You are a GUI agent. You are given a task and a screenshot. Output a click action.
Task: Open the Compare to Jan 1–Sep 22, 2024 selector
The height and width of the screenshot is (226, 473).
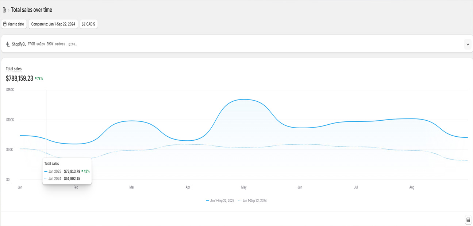(x=53, y=24)
